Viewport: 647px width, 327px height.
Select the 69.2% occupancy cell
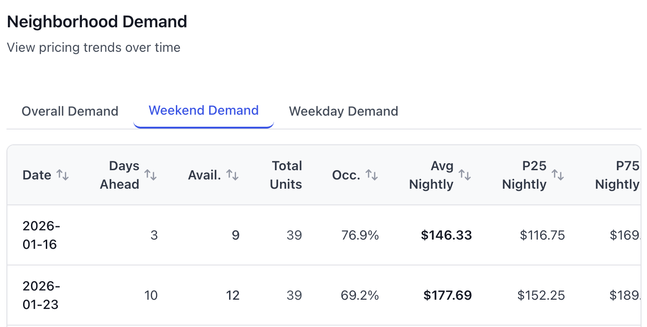click(360, 295)
